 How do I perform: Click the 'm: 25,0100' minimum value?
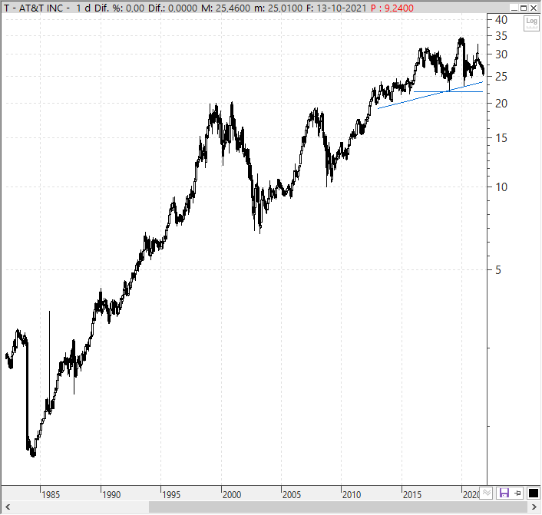(x=278, y=8)
